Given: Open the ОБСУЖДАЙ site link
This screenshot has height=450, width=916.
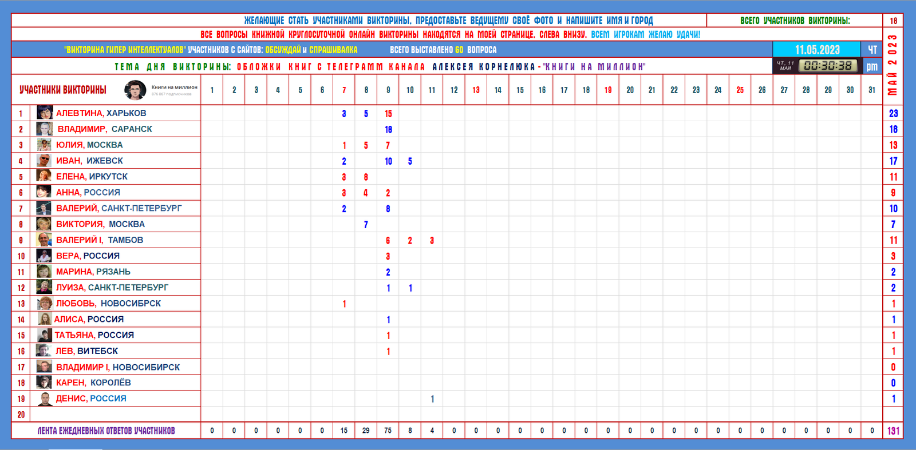Looking at the screenshot, I should [283, 50].
